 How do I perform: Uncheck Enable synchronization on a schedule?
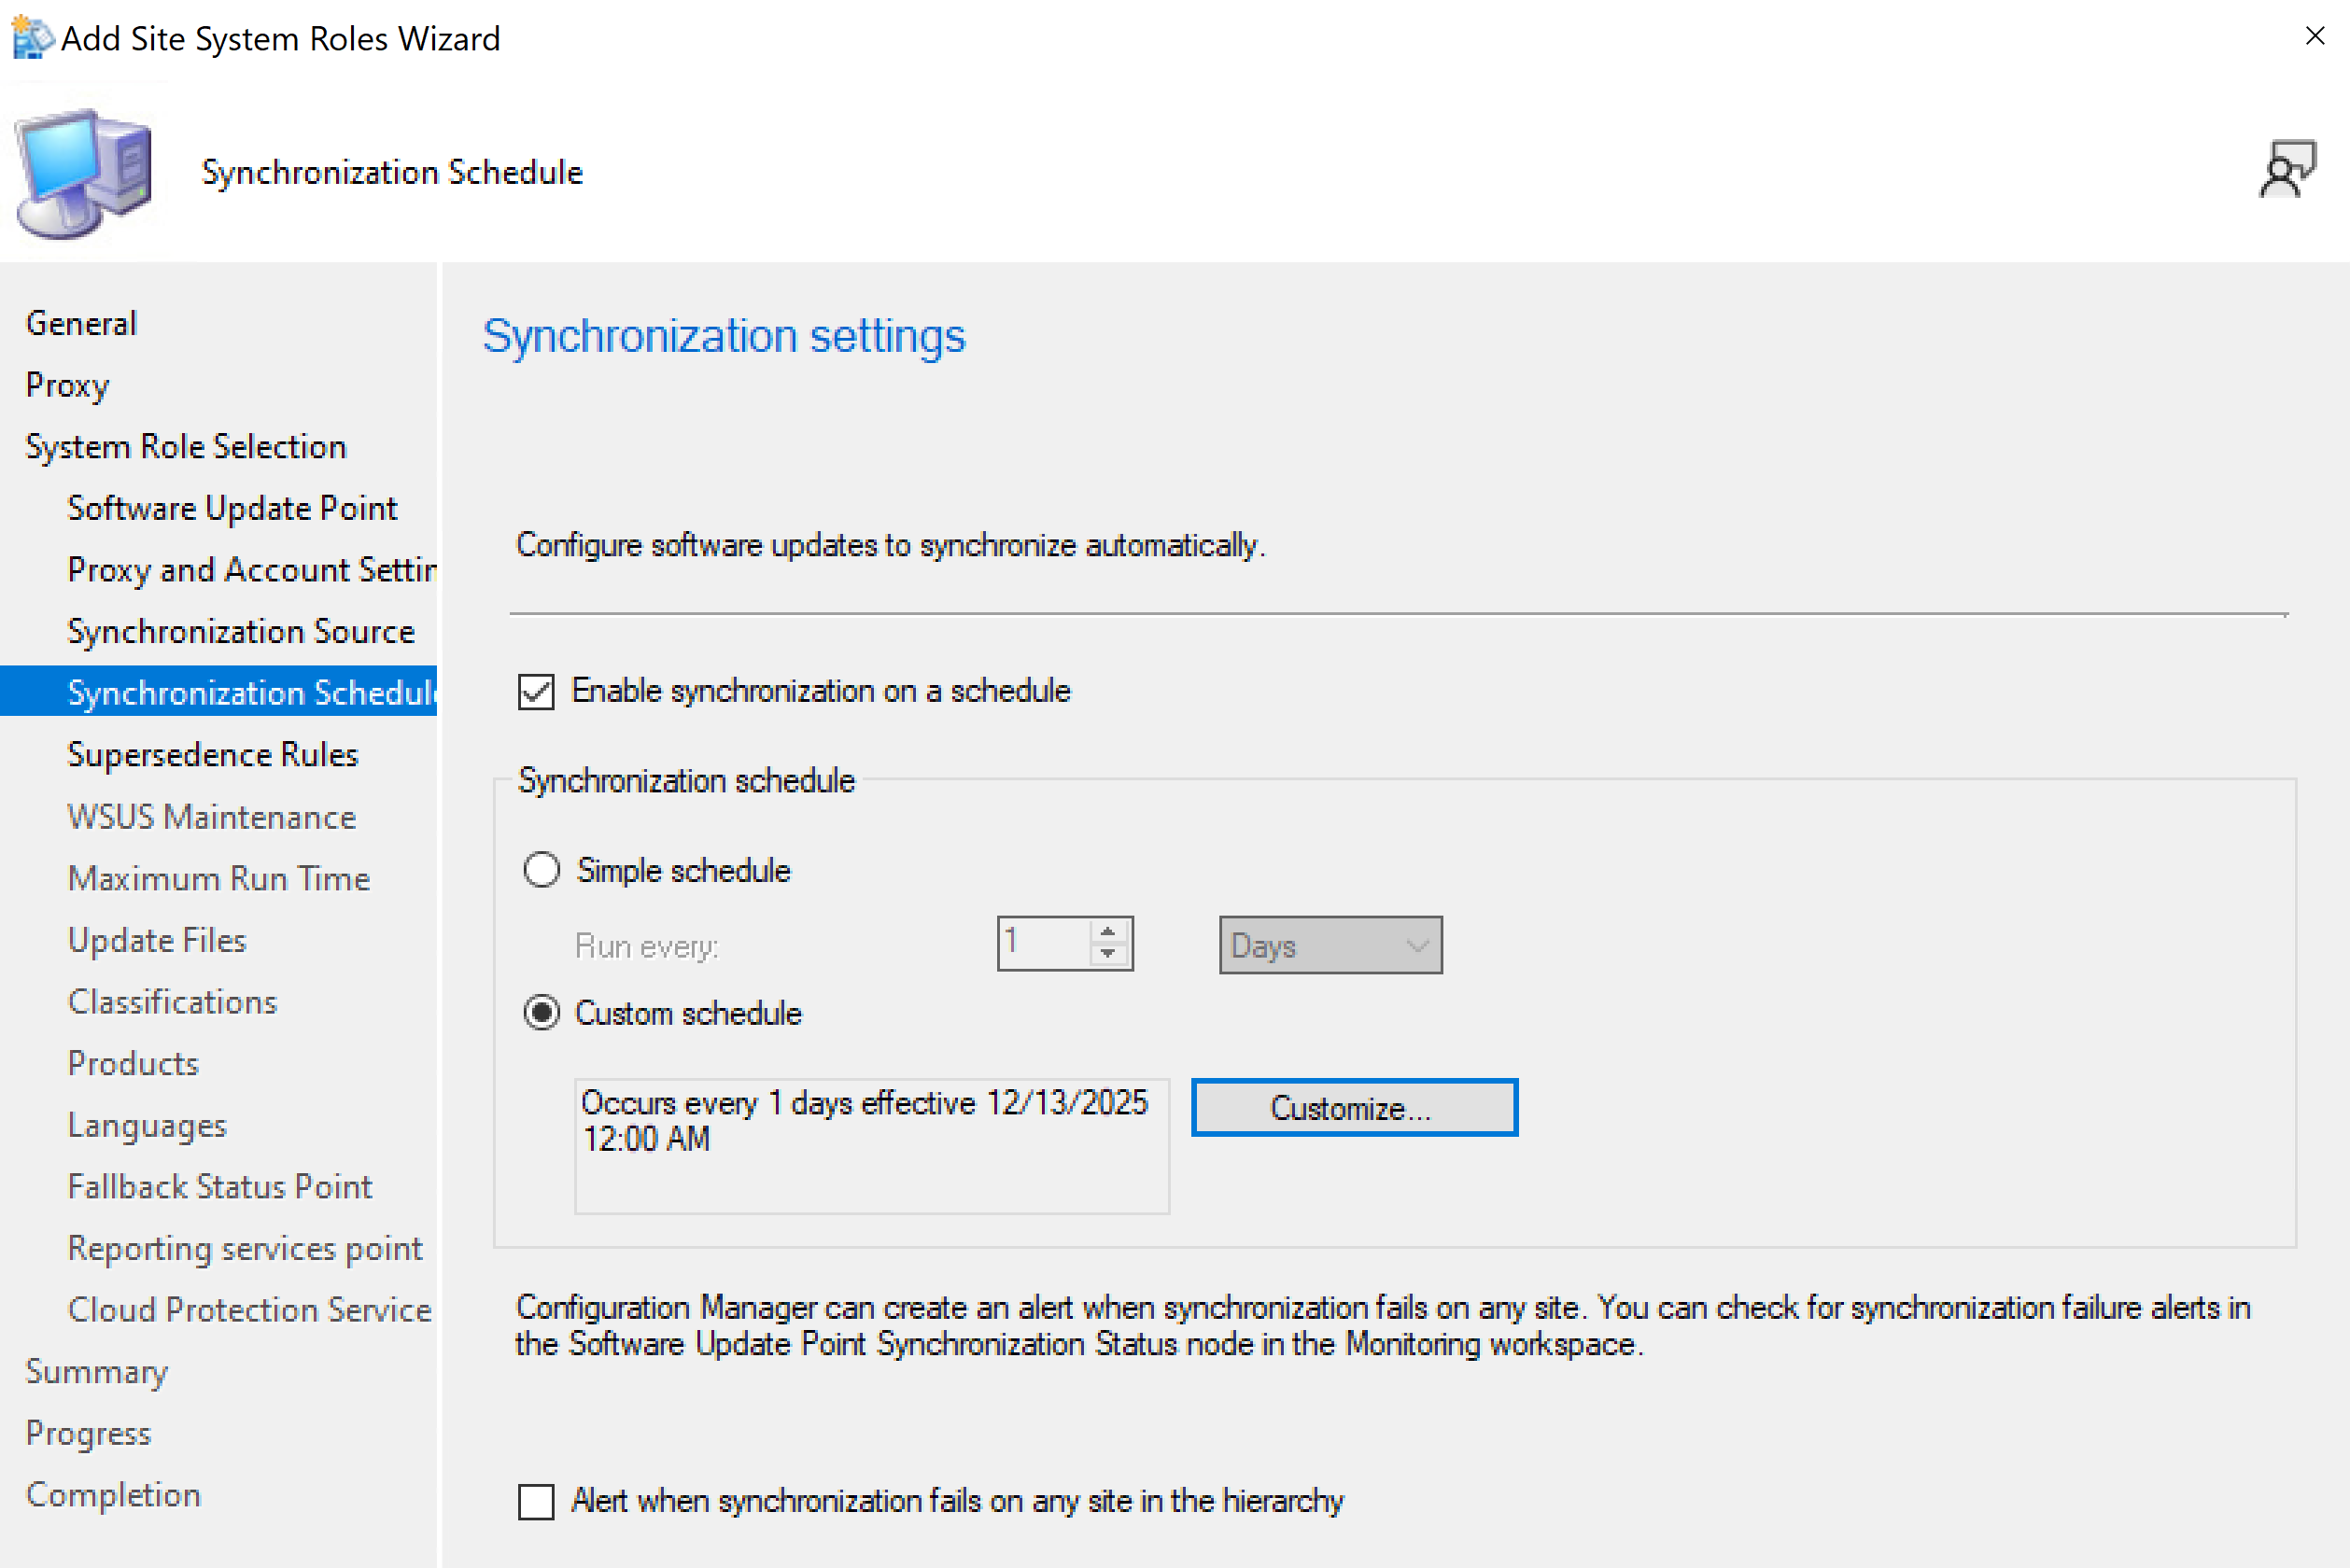[536, 692]
